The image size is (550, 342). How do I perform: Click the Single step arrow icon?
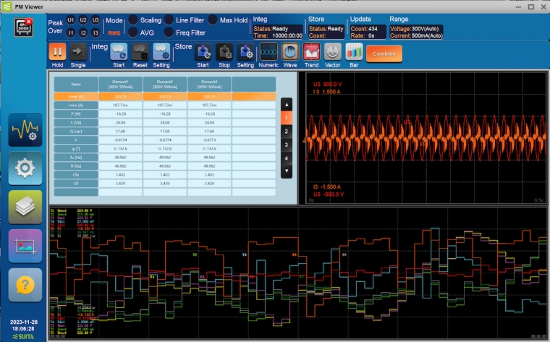tap(78, 53)
